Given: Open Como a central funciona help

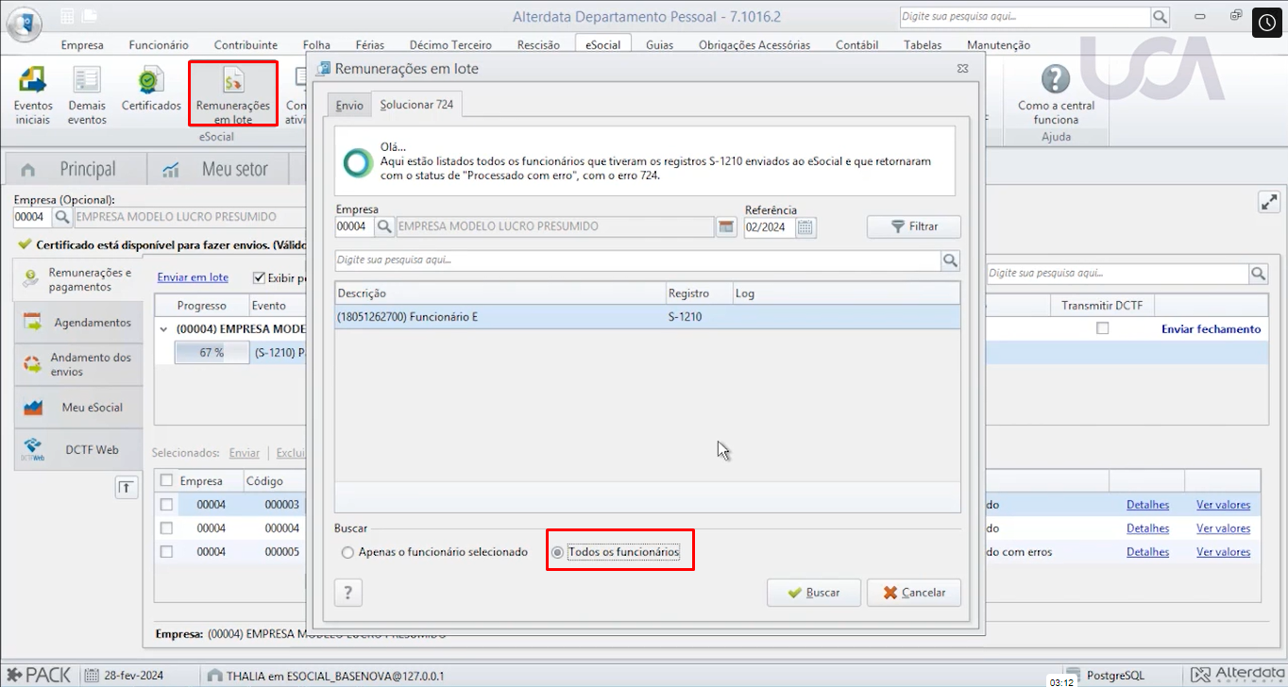Looking at the screenshot, I should click(x=1056, y=95).
